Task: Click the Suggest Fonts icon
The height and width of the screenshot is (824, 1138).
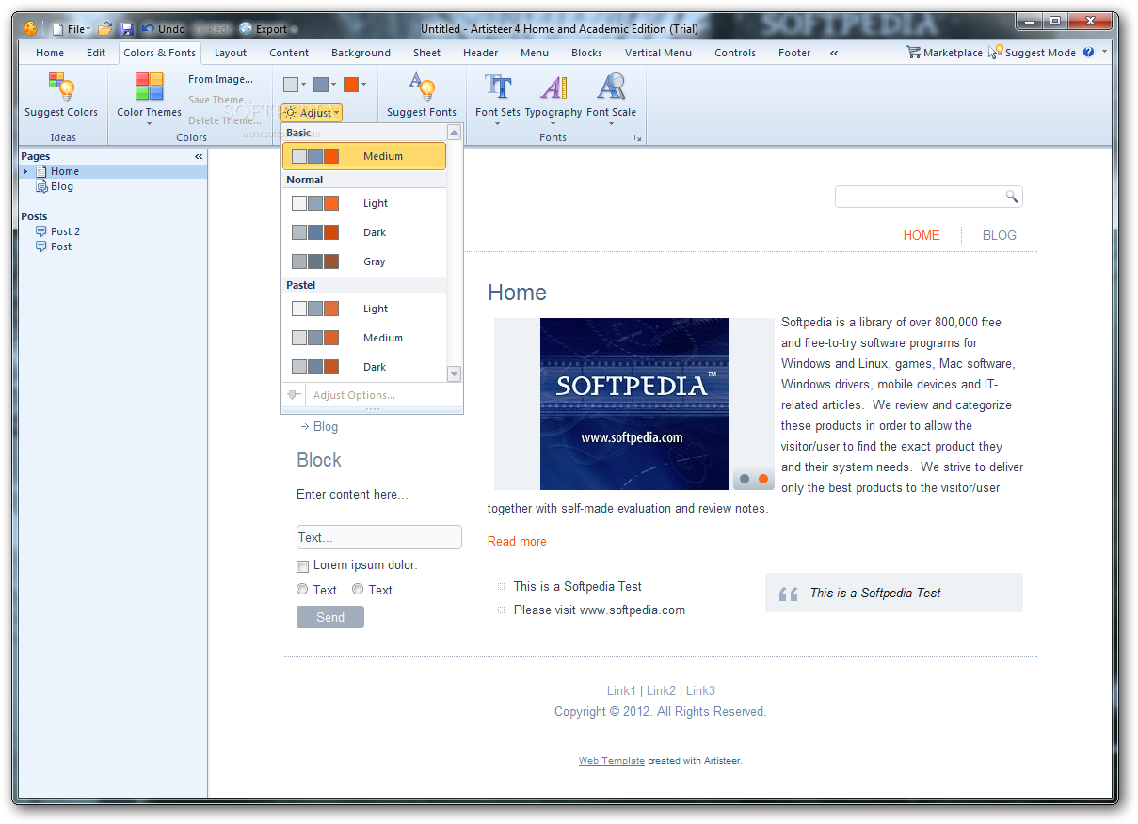Action: tap(422, 87)
